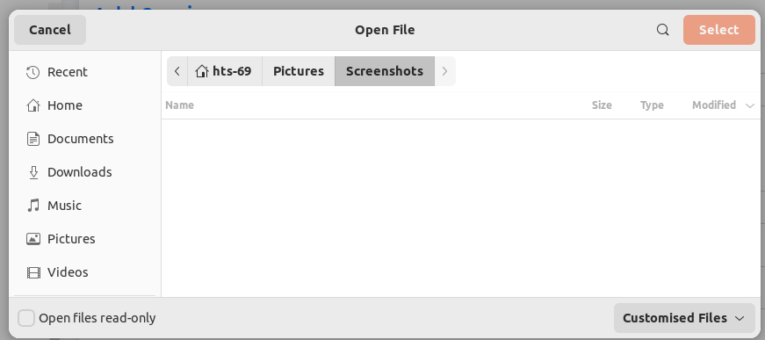The image size is (765, 340).
Task: Click the Documents page icon
Action: [x=32, y=139]
